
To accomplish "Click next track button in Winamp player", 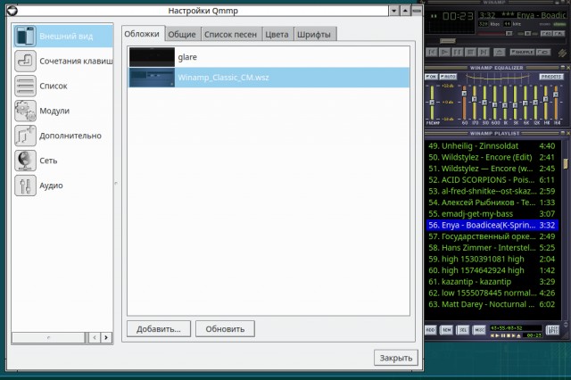I will tap(484, 52).
